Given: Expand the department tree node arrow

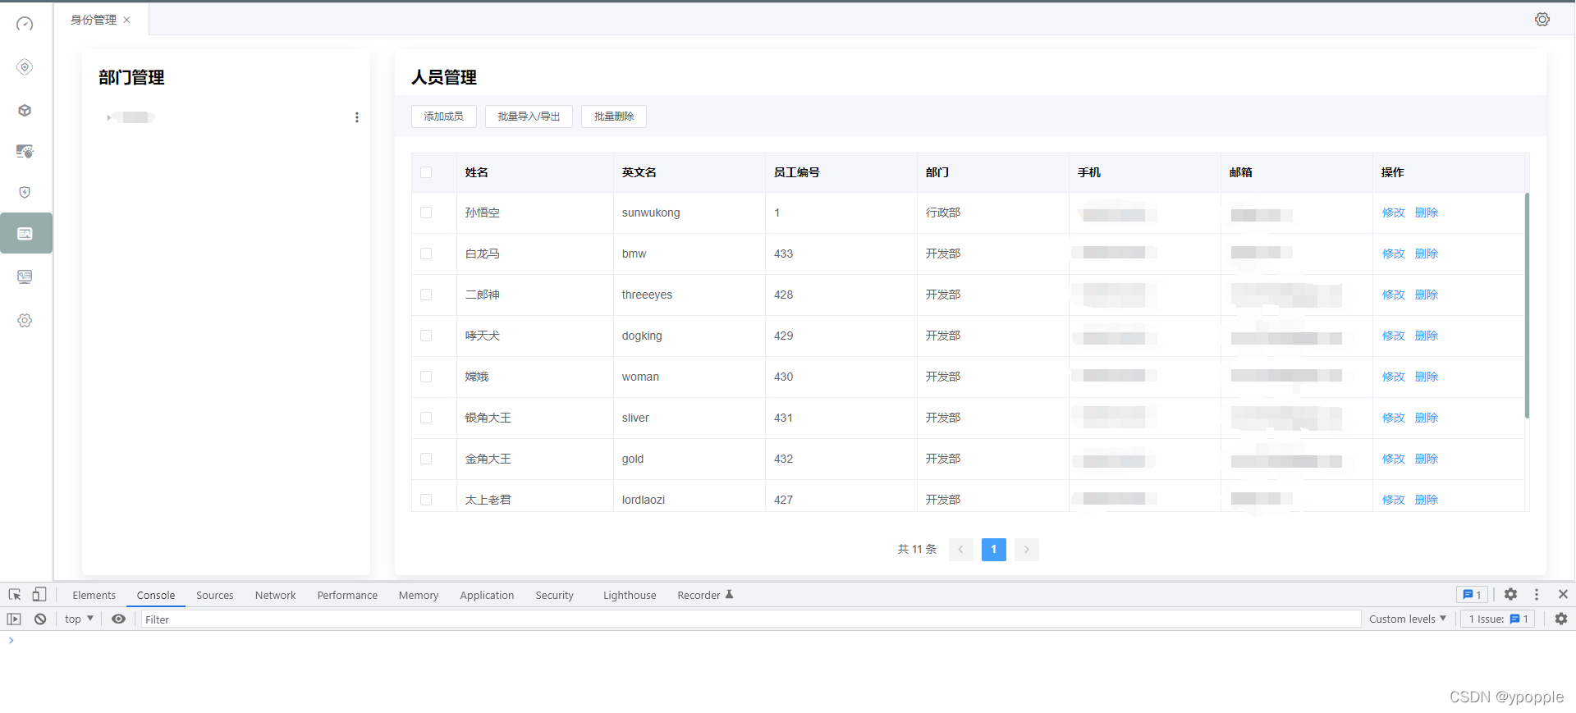Looking at the screenshot, I should coord(108,117).
